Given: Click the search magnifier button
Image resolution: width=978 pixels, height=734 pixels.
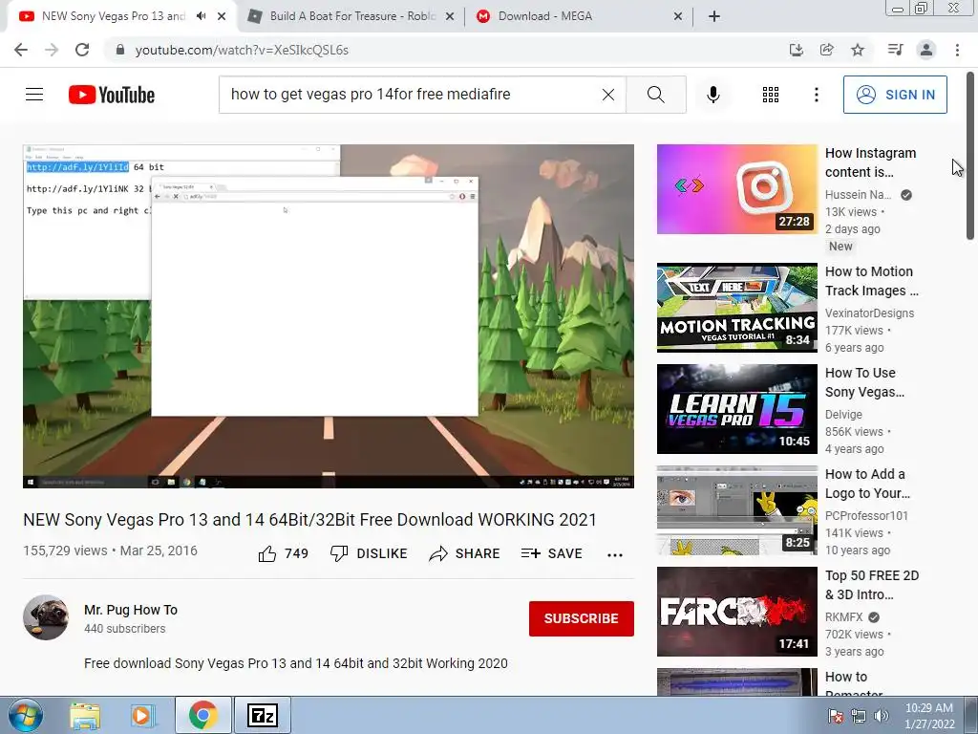Looking at the screenshot, I should (x=655, y=95).
